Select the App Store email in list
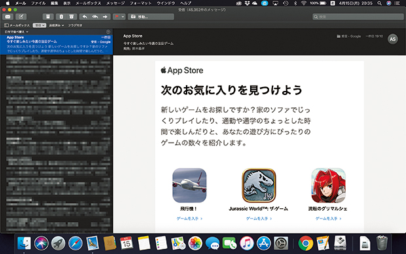 (57, 45)
